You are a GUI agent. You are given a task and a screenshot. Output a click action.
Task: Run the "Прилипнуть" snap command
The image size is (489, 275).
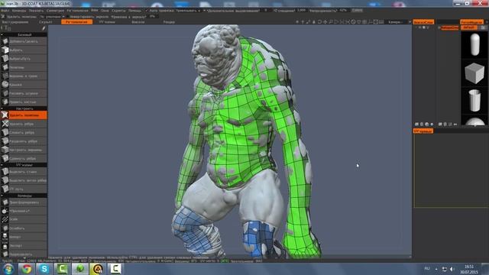tap(24, 211)
